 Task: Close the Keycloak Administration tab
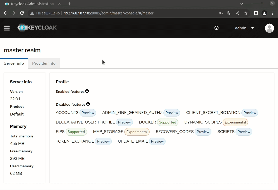(x=59, y=4)
